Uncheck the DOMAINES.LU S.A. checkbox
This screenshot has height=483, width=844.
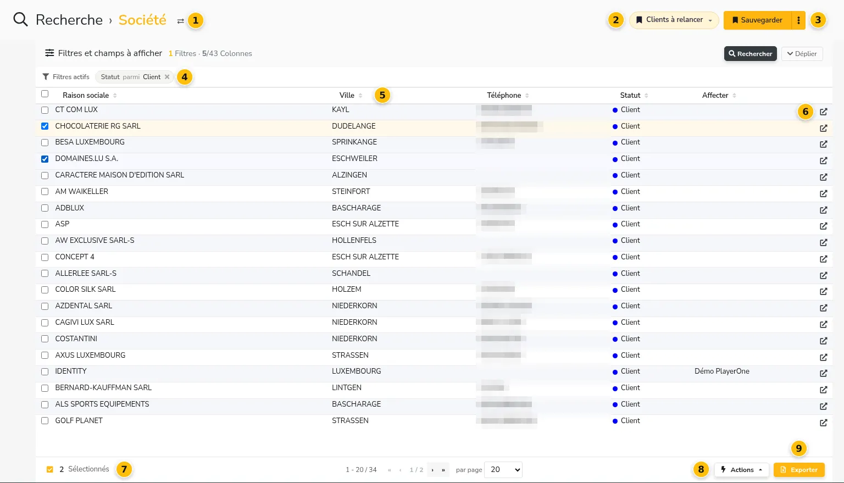click(45, 159)
